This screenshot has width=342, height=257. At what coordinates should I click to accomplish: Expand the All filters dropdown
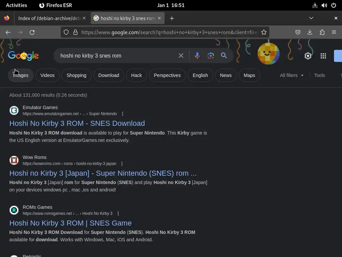tap(292, 75)
